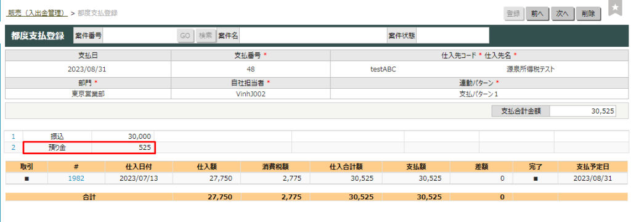Click the 検索 button
The image size is (631, 222).
coord(206,35)
